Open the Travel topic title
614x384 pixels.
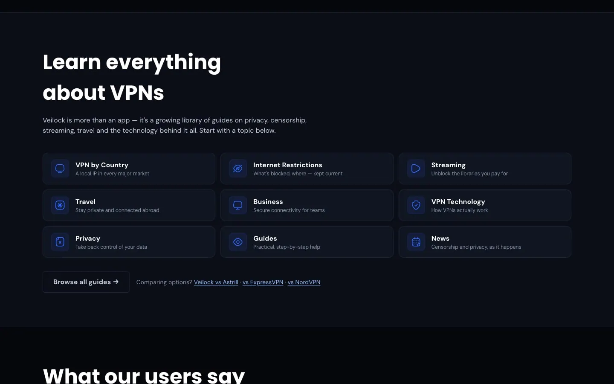pos(85,202)
